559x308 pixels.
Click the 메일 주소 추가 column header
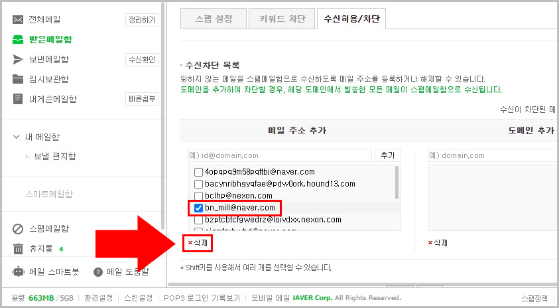(x=297, y=131)
